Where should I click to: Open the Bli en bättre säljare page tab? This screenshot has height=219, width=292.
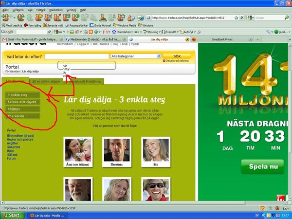coord(46,81)
